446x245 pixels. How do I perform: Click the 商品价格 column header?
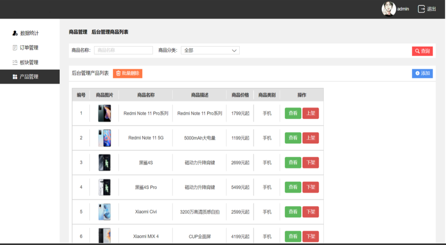click(x=240, y=95)
